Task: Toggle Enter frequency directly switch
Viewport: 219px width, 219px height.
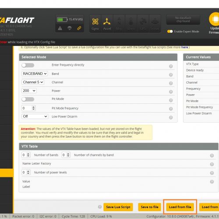Action: click(x=28, y=65)
